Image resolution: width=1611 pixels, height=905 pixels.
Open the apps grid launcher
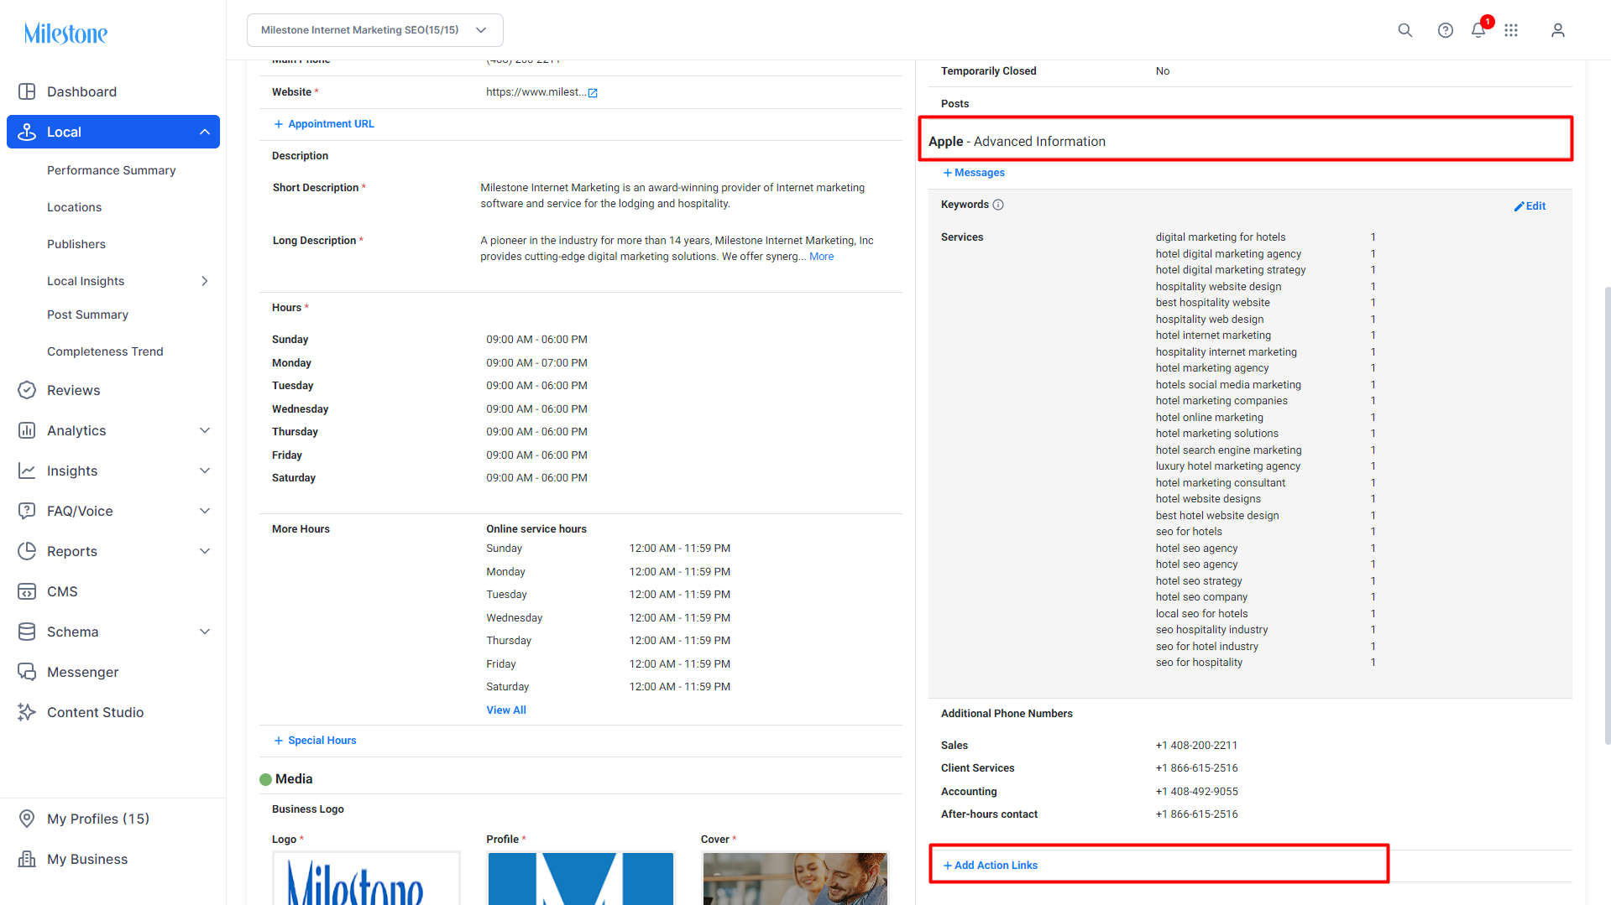(1511, 30)
